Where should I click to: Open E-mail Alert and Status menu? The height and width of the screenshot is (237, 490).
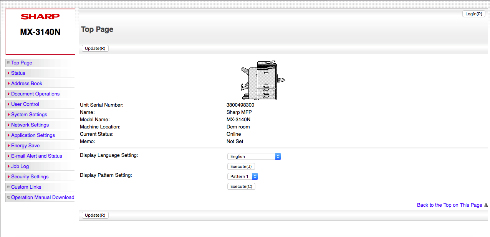tap(36, 156)
